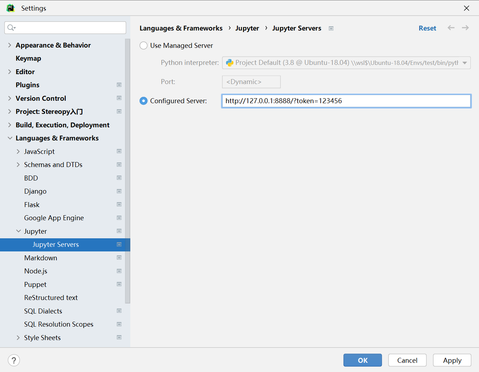The image size is (479, 372).
Task: Click the project-level icon in the Jupyter Servers row
Action: (x=119, y=244)
